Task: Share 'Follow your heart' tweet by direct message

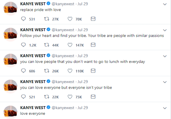Action: tap(93, 45)
